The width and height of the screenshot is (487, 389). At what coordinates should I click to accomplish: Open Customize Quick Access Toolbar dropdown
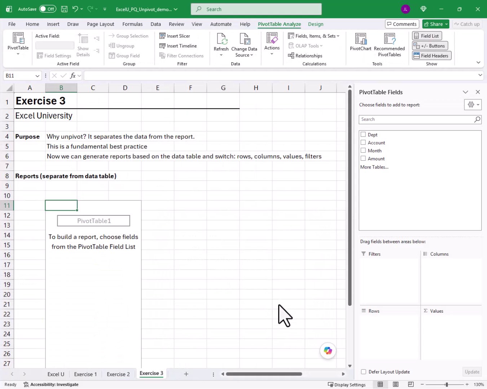pyautogui.click(x=105, y=9)
